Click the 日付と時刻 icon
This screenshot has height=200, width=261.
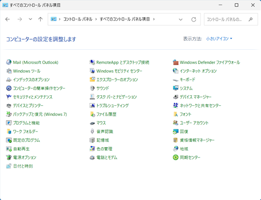[9, 166]
